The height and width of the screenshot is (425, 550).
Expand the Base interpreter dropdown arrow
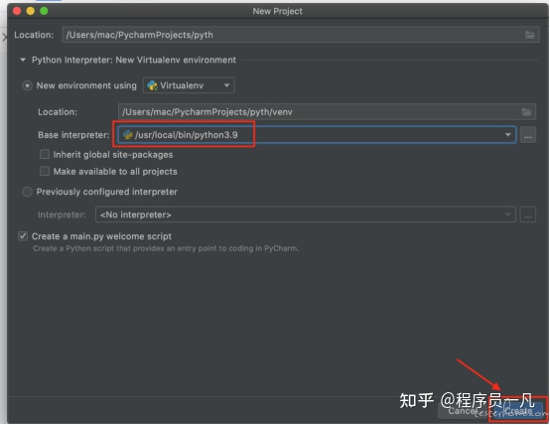tap(507, 135)
